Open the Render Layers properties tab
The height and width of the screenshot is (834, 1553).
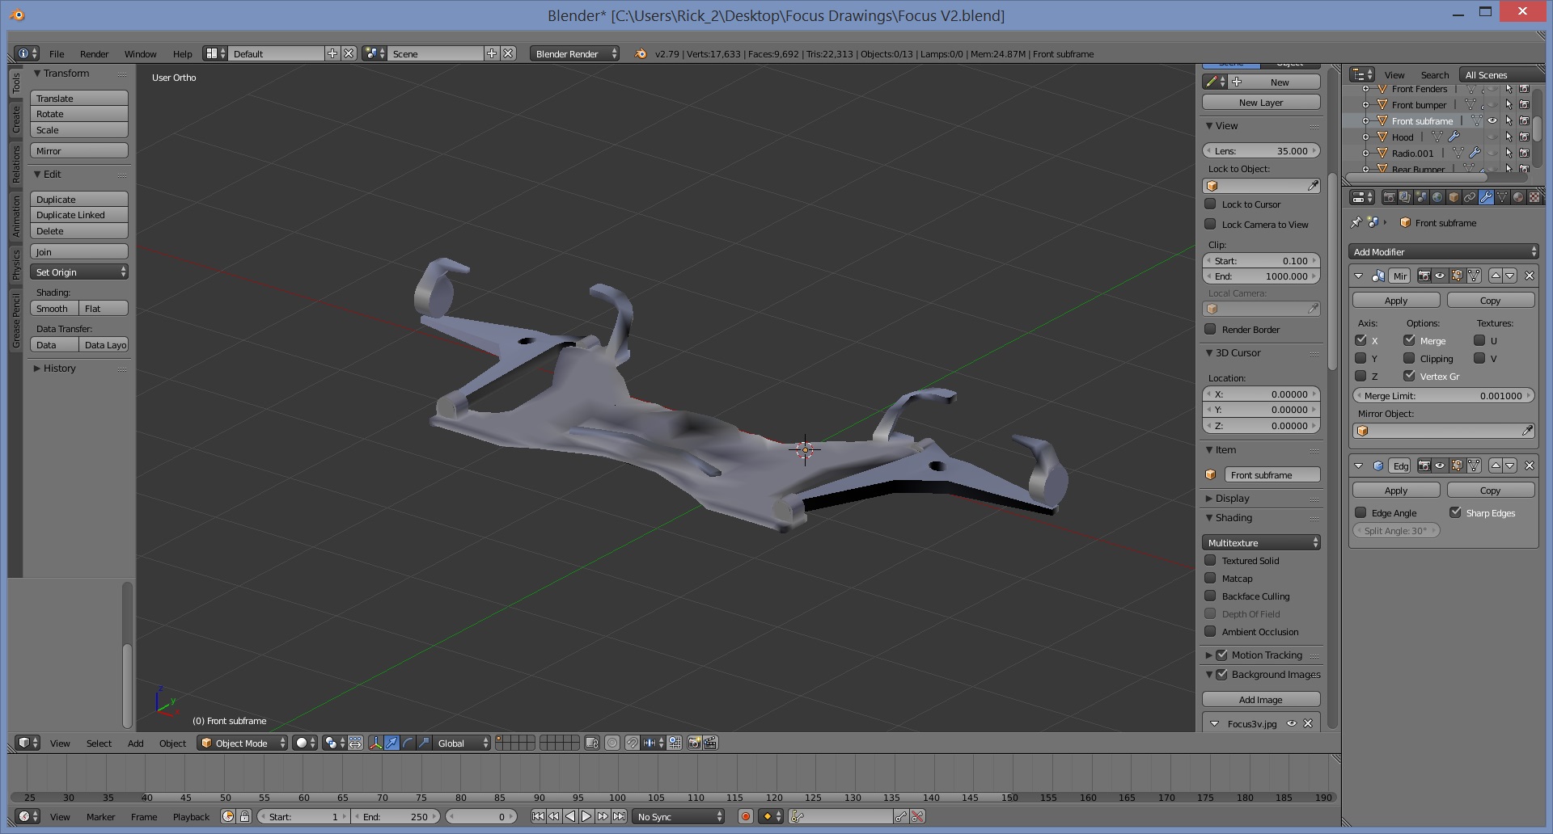pos(1405,197)
